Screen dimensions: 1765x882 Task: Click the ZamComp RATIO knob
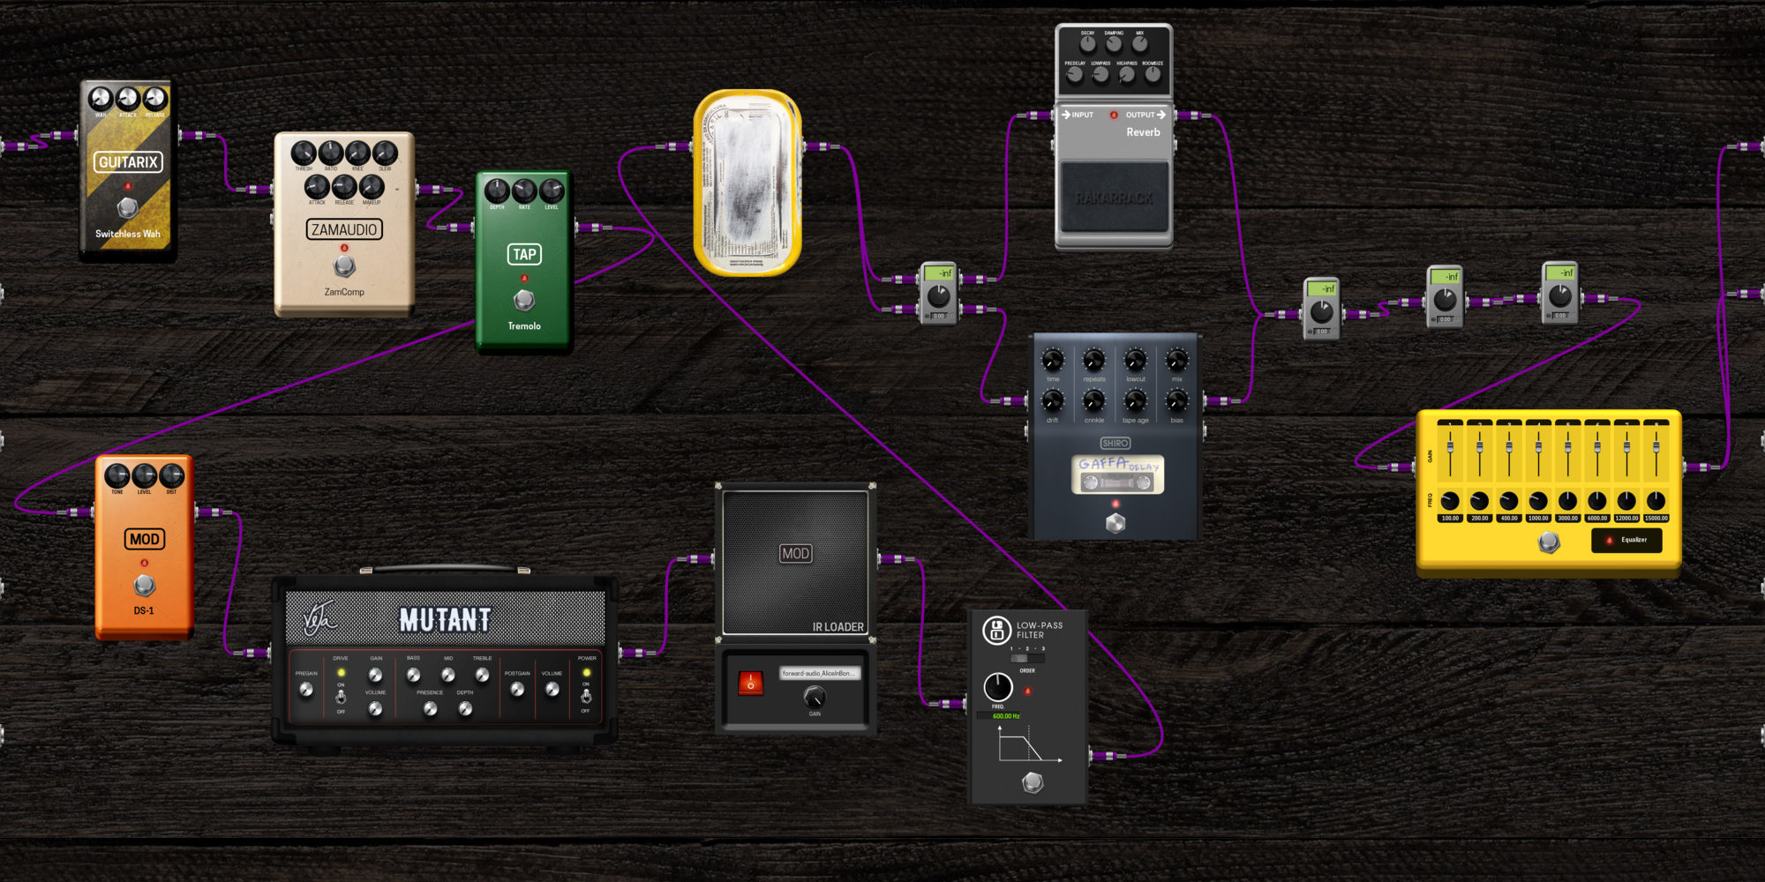click(331, 153)
